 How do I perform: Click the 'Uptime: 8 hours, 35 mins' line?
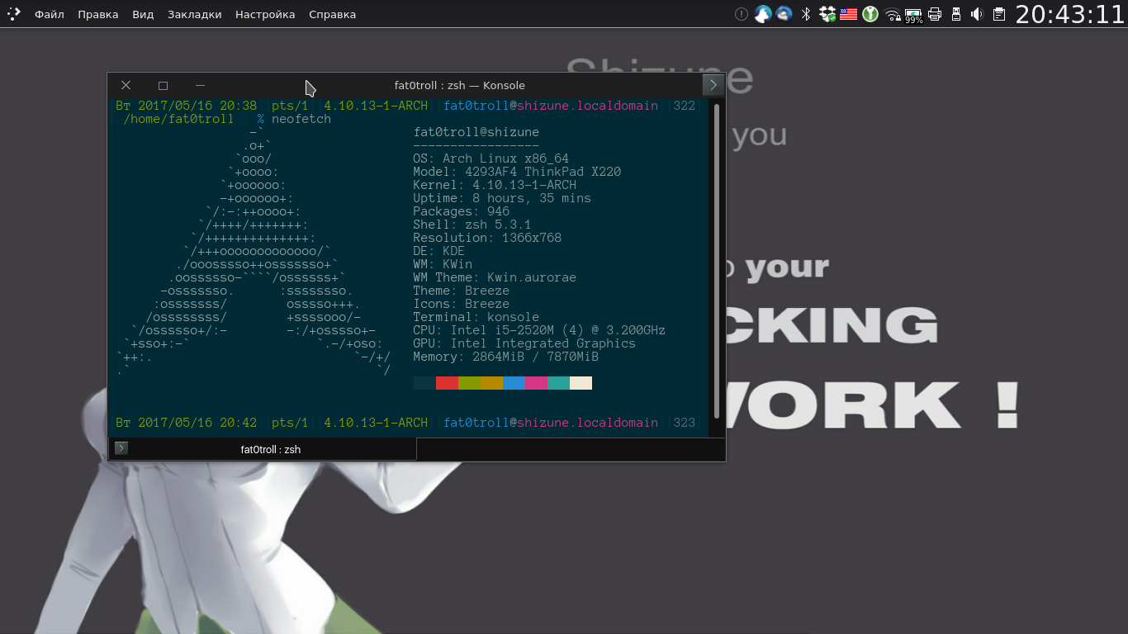coord(502,198)
